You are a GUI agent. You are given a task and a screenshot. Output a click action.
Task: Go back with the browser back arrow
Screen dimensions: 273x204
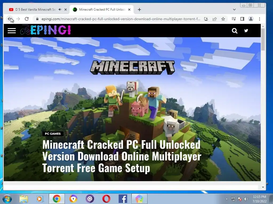(10, 19)
